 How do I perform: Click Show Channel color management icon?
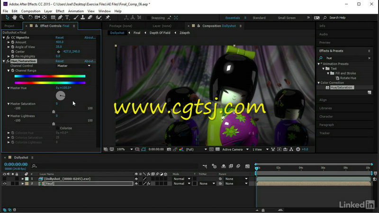click(181, 150)
